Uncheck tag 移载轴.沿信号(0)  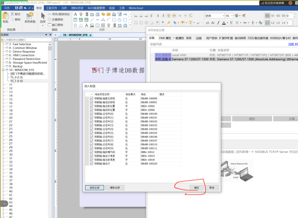[91, 114]
